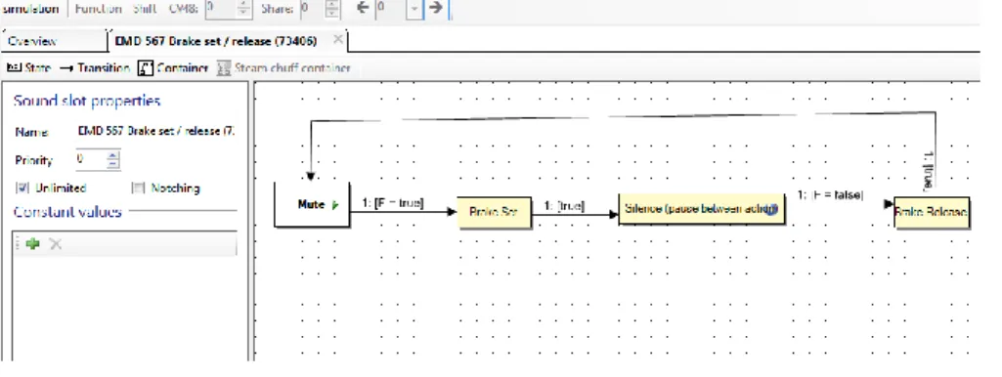Click the Priority value field
The width and height of the screenshot is (1002, 377).
click(91, 160)
